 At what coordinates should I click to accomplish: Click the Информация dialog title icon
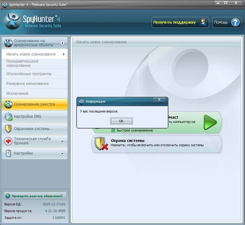pos(82,102)
